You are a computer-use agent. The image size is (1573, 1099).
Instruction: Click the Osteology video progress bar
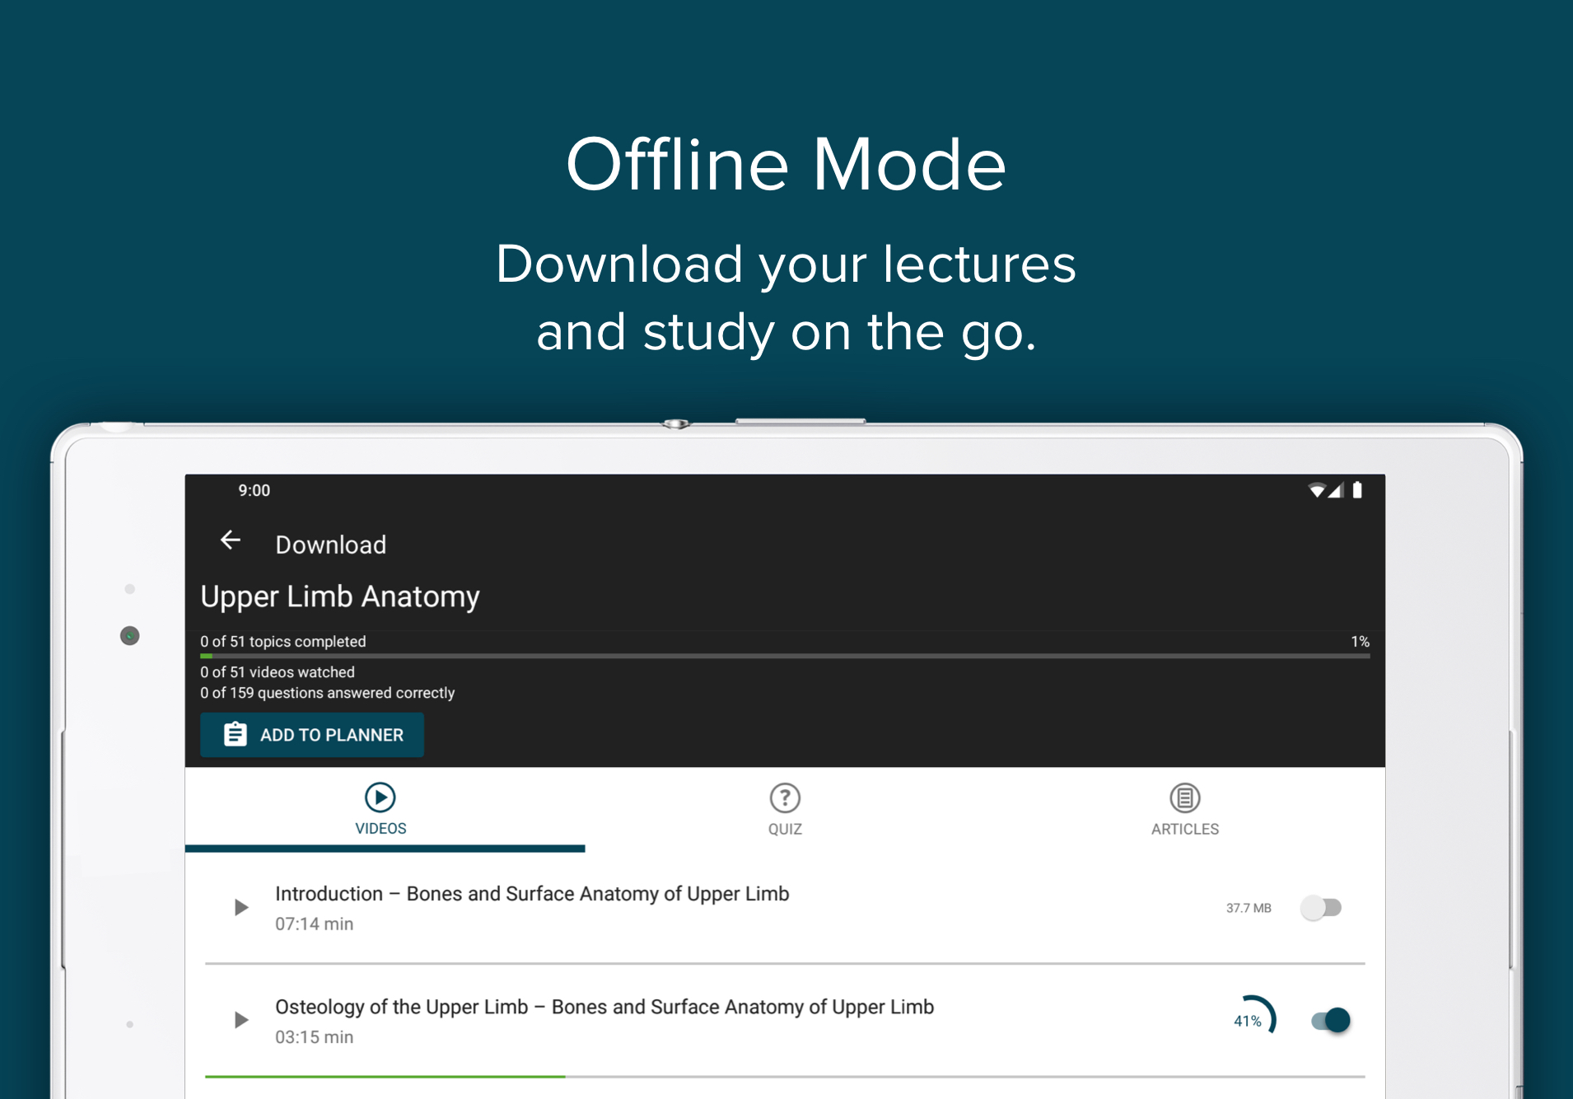[785, 1076]
